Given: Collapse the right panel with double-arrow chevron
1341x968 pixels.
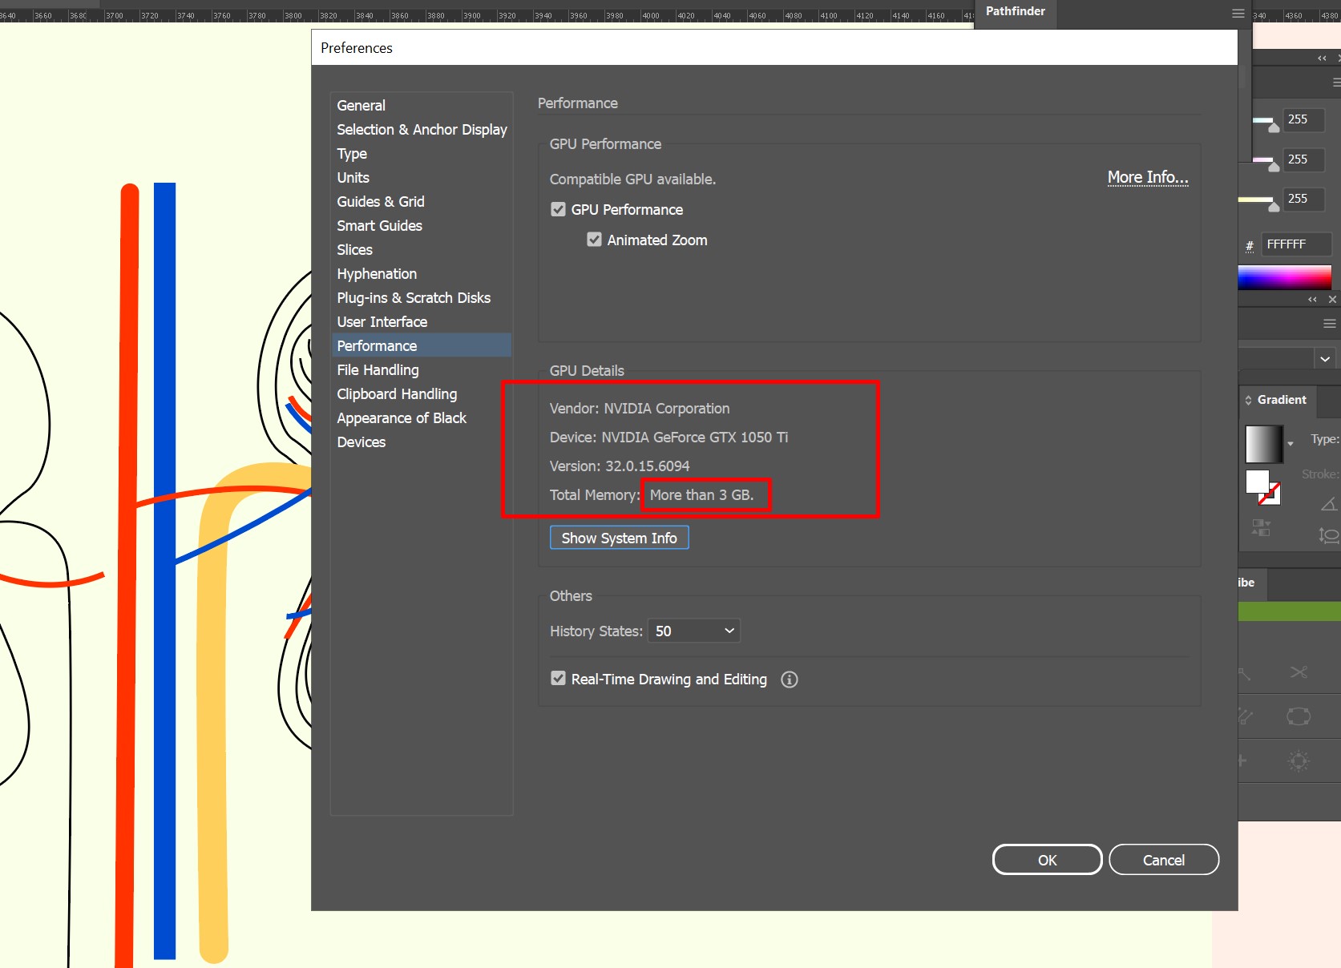Looking at the screenshot, I should [x=1320, y=58].
